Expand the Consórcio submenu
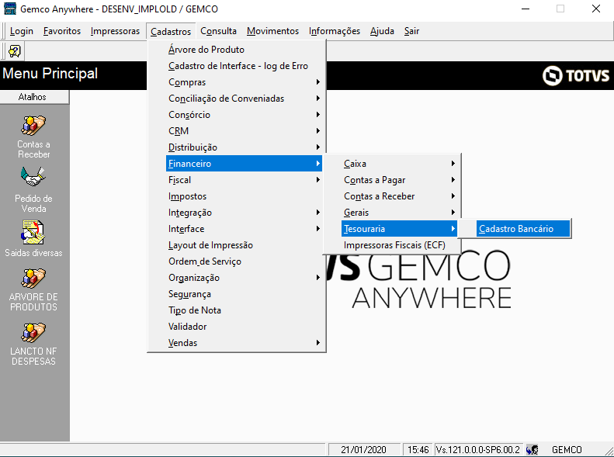614x457 pixels. pos(244,115)
